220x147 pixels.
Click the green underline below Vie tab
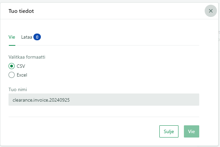tap(12, 45)
